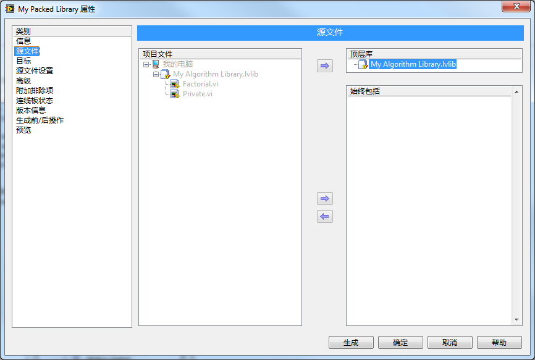Image resolution: width=535 pixels, height=360 pixels.
Task: Select My Algorithm Library.lvlib in 顶层库 field
Action: pos(413,64)
